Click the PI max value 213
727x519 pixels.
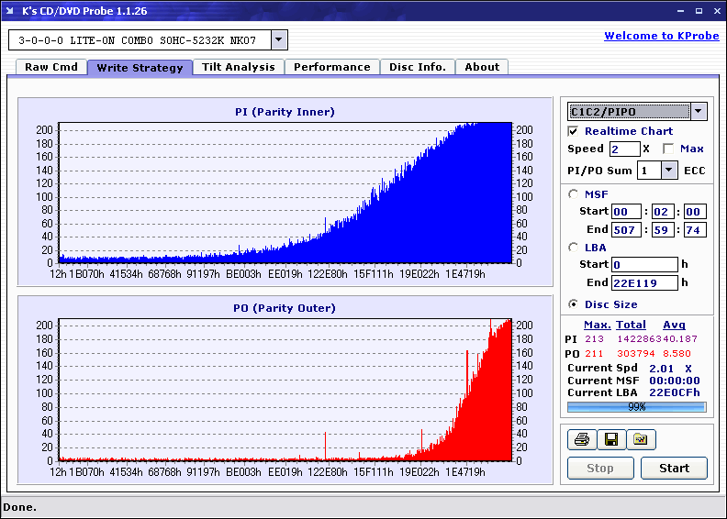pos(594,339)
